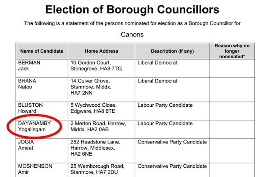Click the "Election of Borough Councillors" title

click(132, 10)
